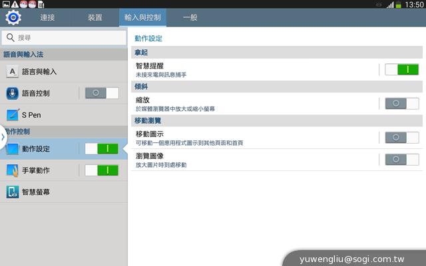Viewport: 426px width, 266px height.
Task: Click the 語言與輸入 keyboard icon
Action: coord(13,72)
